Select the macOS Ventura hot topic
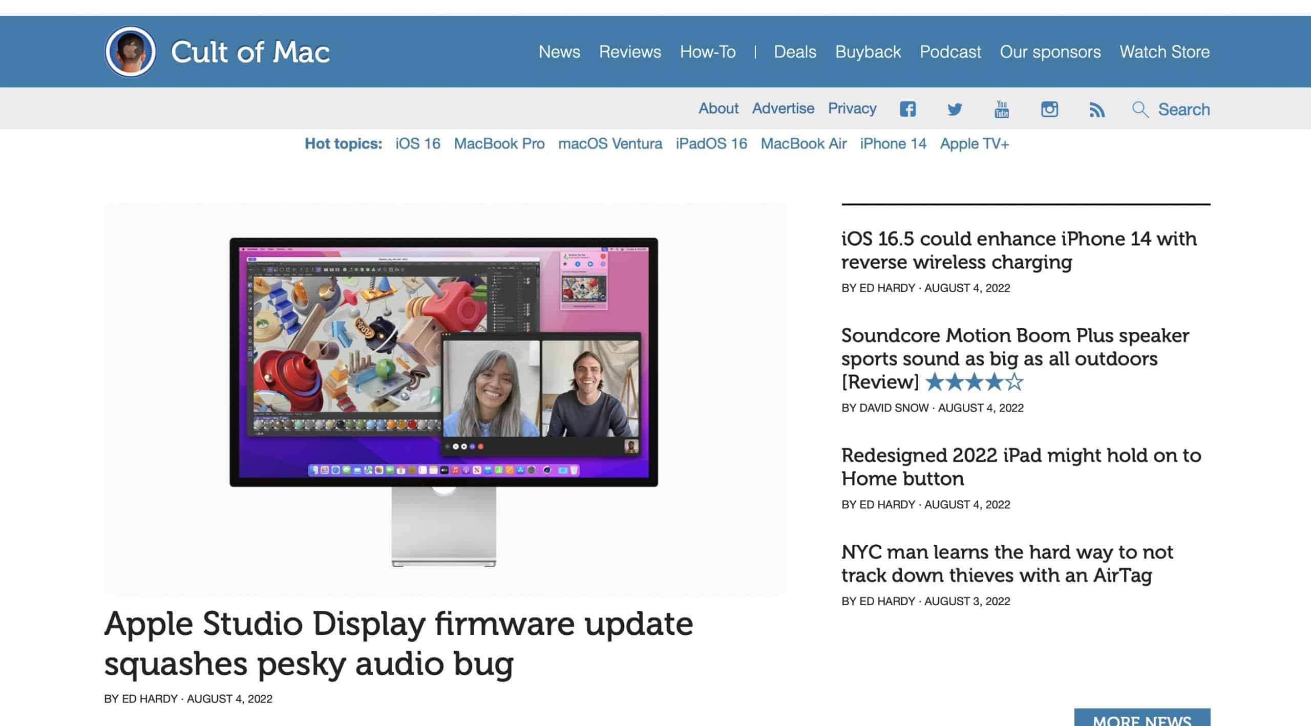1311x726 pixels. (x=610, y=144)
